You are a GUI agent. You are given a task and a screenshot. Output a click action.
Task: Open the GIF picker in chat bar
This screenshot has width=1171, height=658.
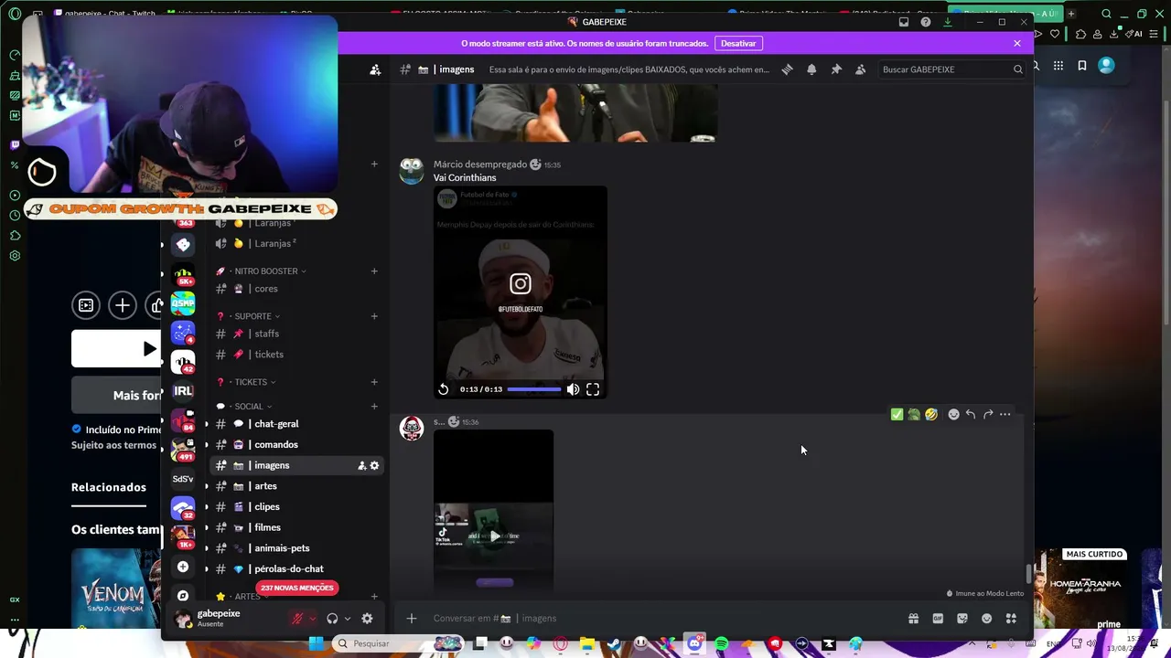pyautogui.click(x=938, y=619)
